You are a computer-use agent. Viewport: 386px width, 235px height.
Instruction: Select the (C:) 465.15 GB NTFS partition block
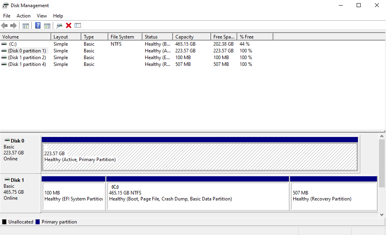tap(198, 196)
